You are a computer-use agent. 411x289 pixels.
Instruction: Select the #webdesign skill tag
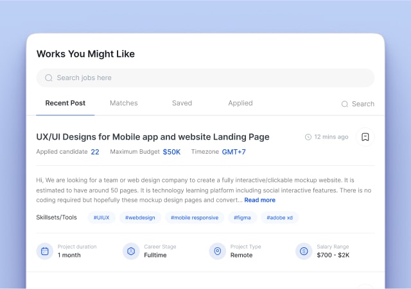140,218
